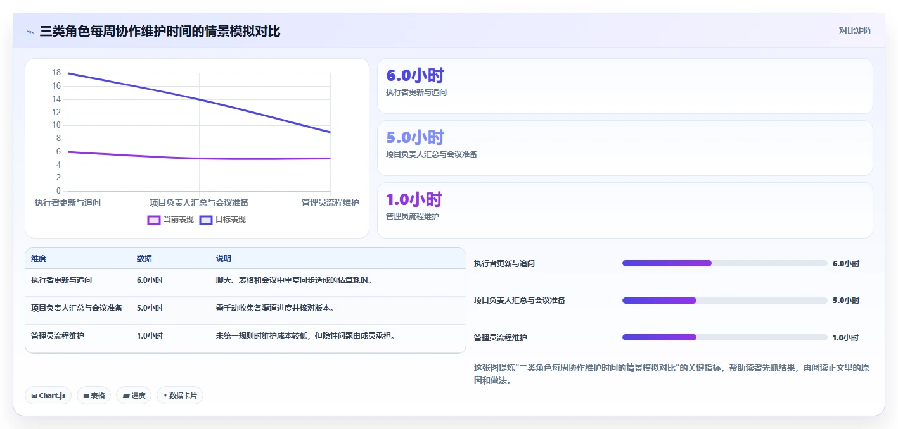Screen dimensions: 898x429
Task: Click the 数据卡片 chip sparkle icon
Action: [165, 395]
